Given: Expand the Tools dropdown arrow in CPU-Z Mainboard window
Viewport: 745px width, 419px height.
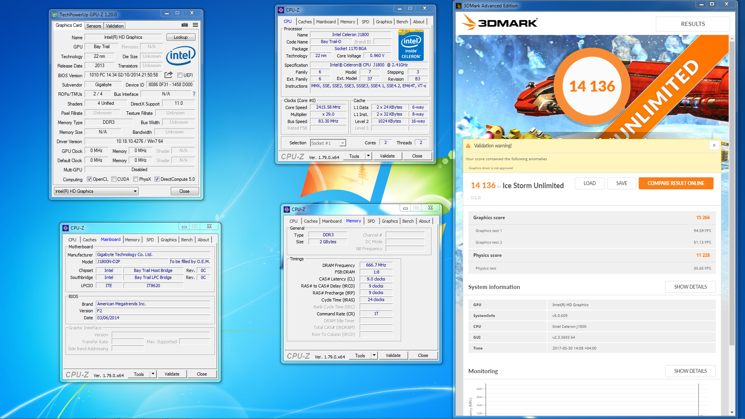Looking at the screenshot, I should pos(153,374).
